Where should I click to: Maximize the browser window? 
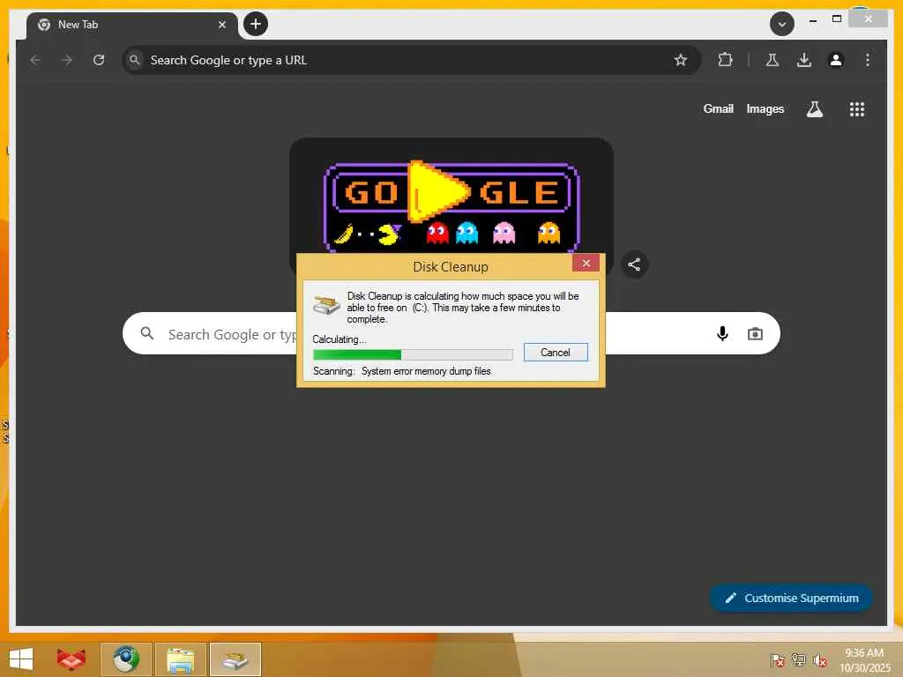(x=837, y=19)
